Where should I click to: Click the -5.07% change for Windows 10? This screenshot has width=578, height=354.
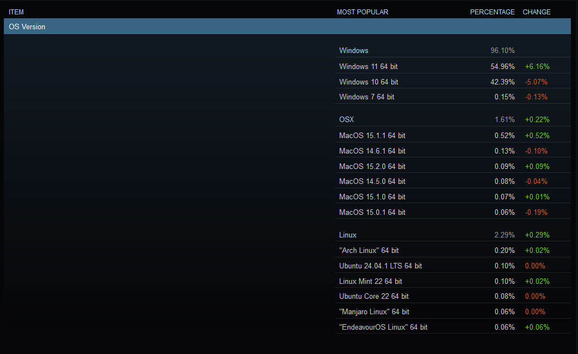[536, 82]
